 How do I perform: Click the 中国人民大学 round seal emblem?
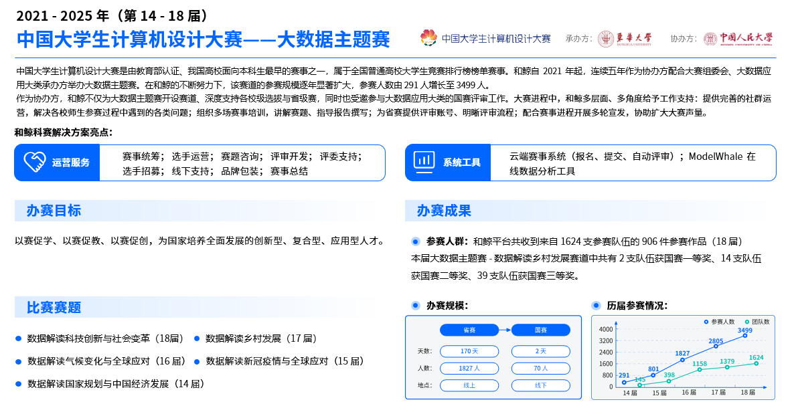710,39
